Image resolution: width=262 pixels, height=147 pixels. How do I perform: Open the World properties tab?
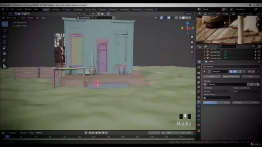coord(199,91)
